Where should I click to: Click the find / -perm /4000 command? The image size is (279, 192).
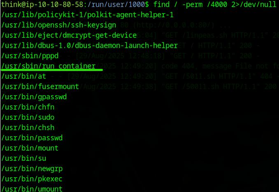click(216, 5)
